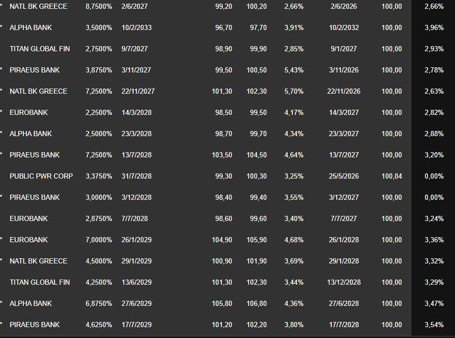The height and width of the screenshot is (338, 455).
Task: Click the 25/5/2026 date
Action: (x=344, y=175)
